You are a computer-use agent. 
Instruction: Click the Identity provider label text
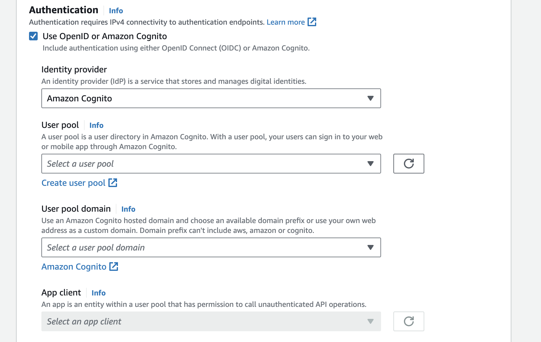coord(74,70)
